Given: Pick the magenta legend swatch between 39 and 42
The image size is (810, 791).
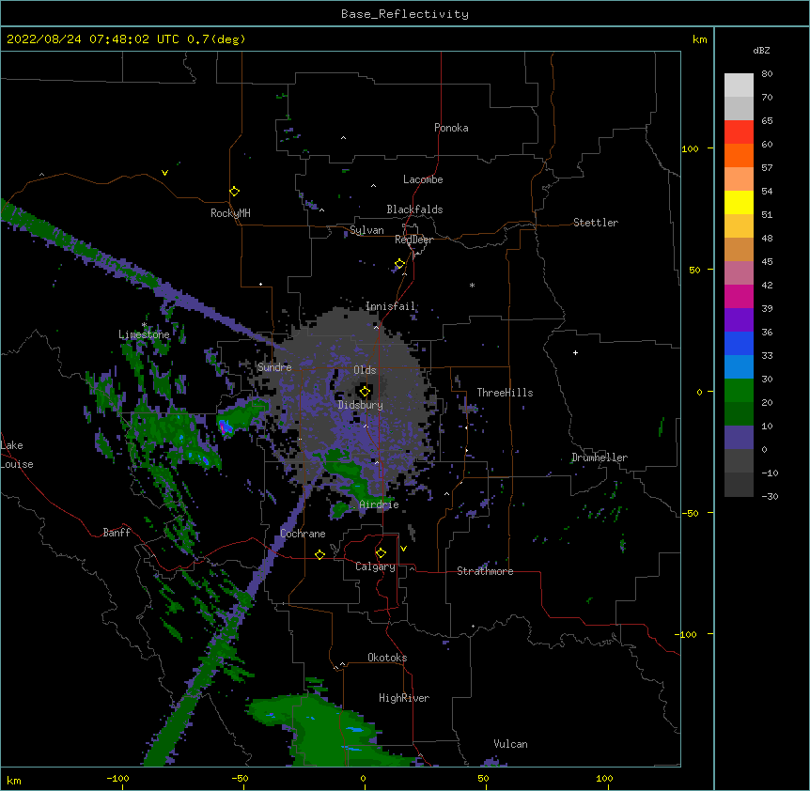Looking at the screenshot, I should coord(739,296).
